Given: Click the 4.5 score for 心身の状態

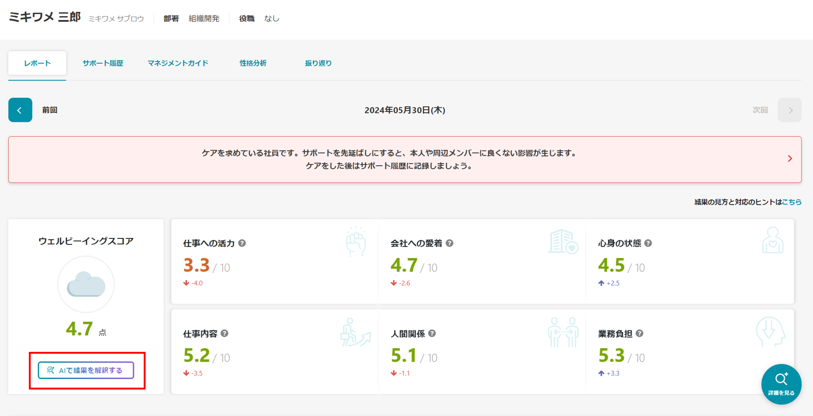Looking at the screenshot, I should [611, 265].
